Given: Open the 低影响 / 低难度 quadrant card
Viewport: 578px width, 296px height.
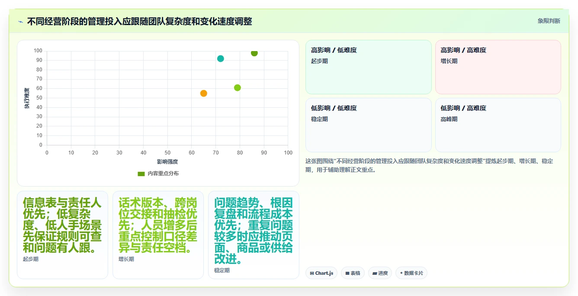Looking at the screenshot, I should [369, 125].
